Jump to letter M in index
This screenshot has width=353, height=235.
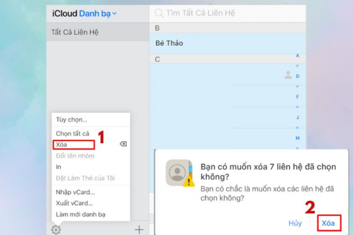tap(297, 138)
